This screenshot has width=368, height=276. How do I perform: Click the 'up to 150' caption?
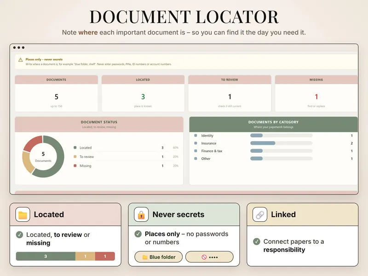coord(56,106)
